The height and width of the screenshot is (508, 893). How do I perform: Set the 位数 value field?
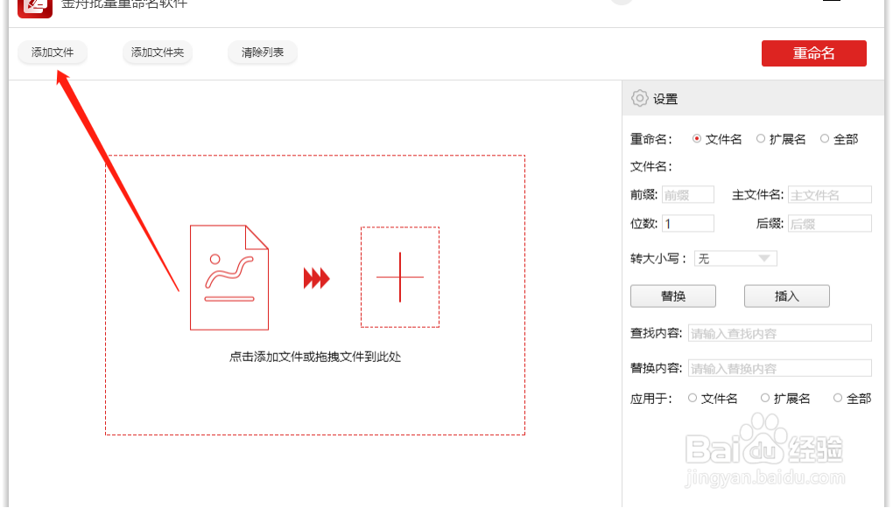pos(688,223)
